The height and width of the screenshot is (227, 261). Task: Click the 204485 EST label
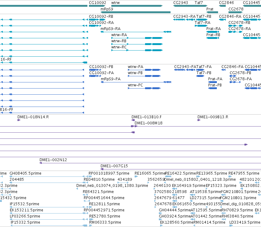click(x=17, y=180)
